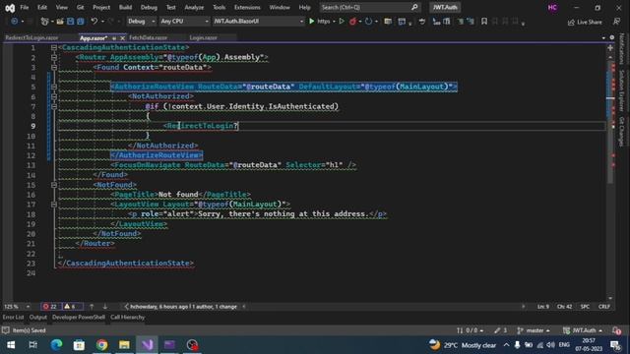Switch to the FetchData.razor tab
This screenshot has width=630, height=354.
(148, 37)
